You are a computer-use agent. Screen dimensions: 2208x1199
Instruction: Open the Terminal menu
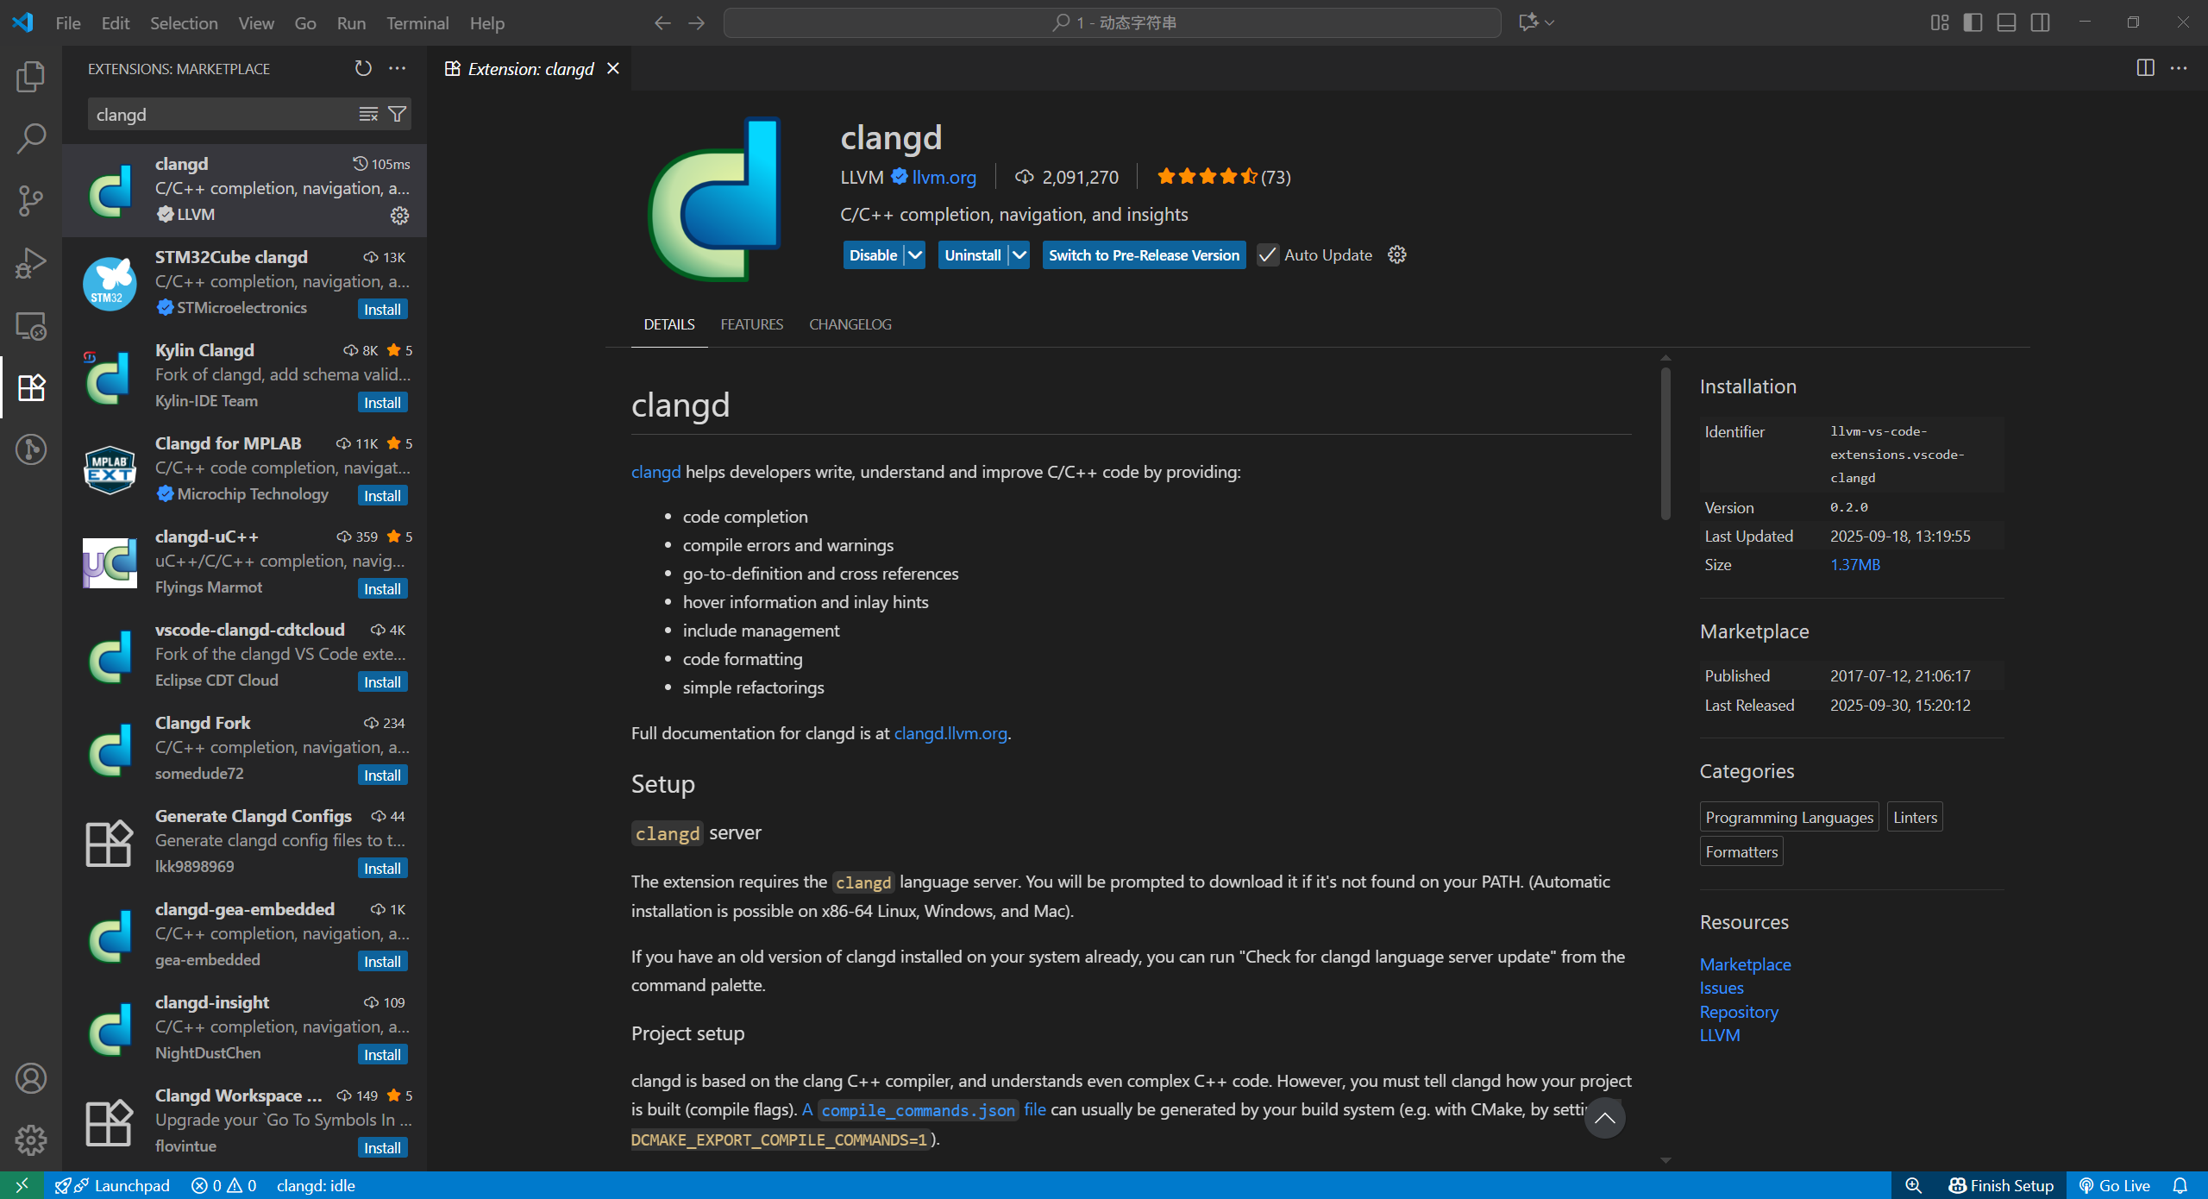[417, 23]
